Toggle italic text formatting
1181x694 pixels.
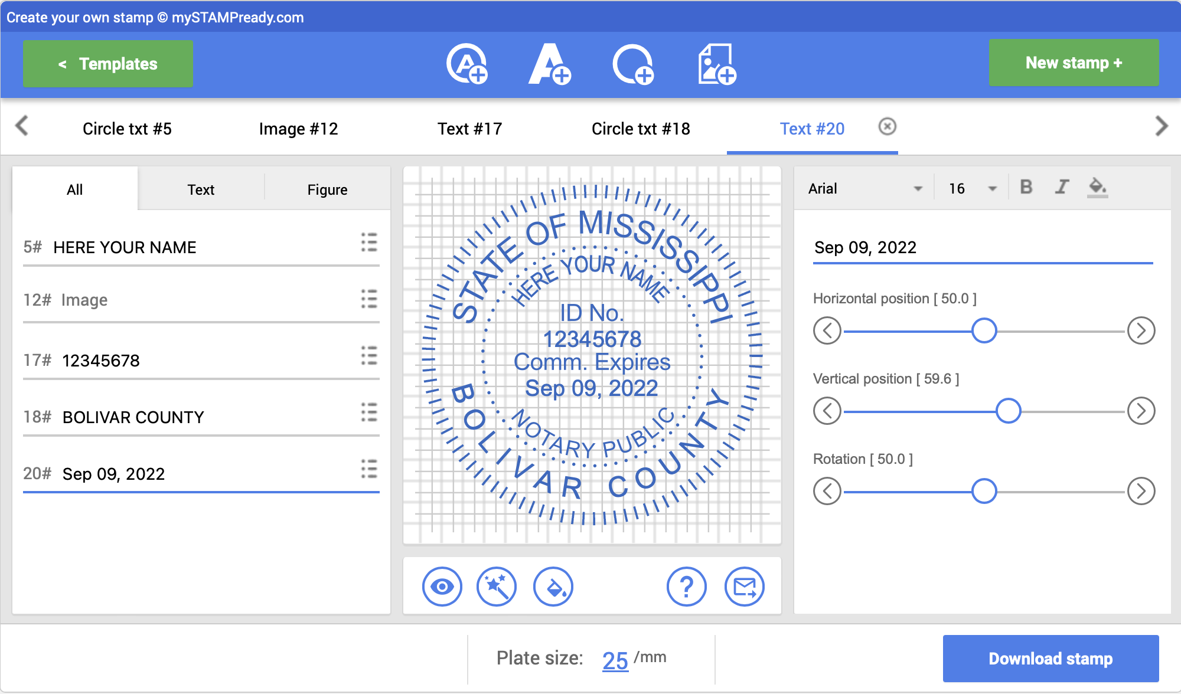(1062, 188)
